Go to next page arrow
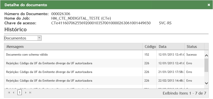This screenshot has width=213, height=99. tap(26, 93)
